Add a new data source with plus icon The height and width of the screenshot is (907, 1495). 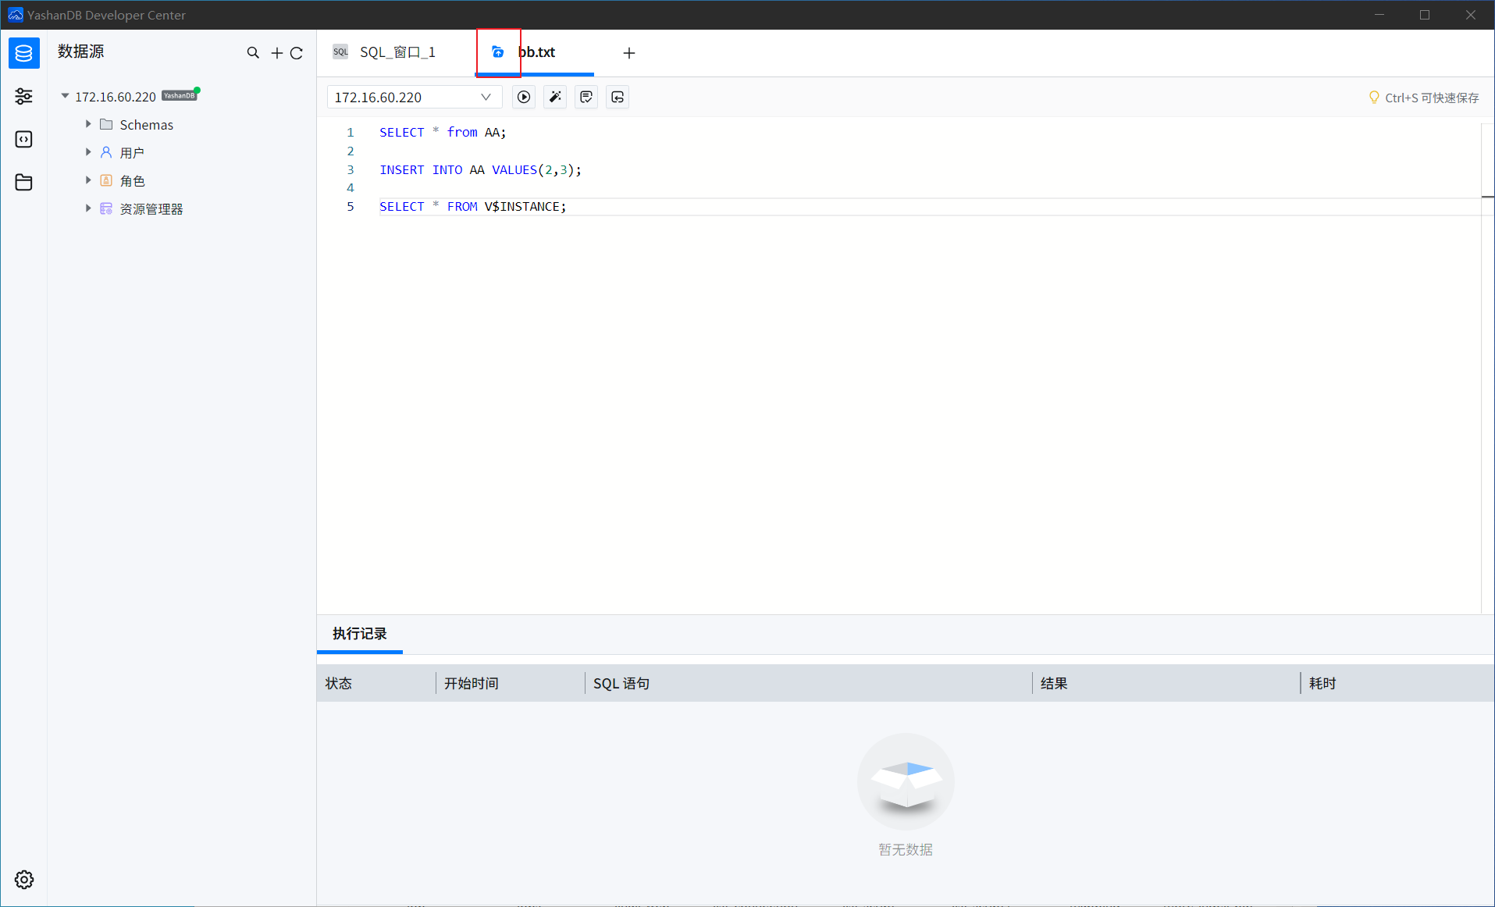[x=276, y=53]
